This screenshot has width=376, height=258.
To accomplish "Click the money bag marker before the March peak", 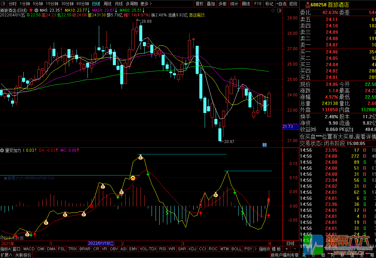I will (x=216, y=195).
